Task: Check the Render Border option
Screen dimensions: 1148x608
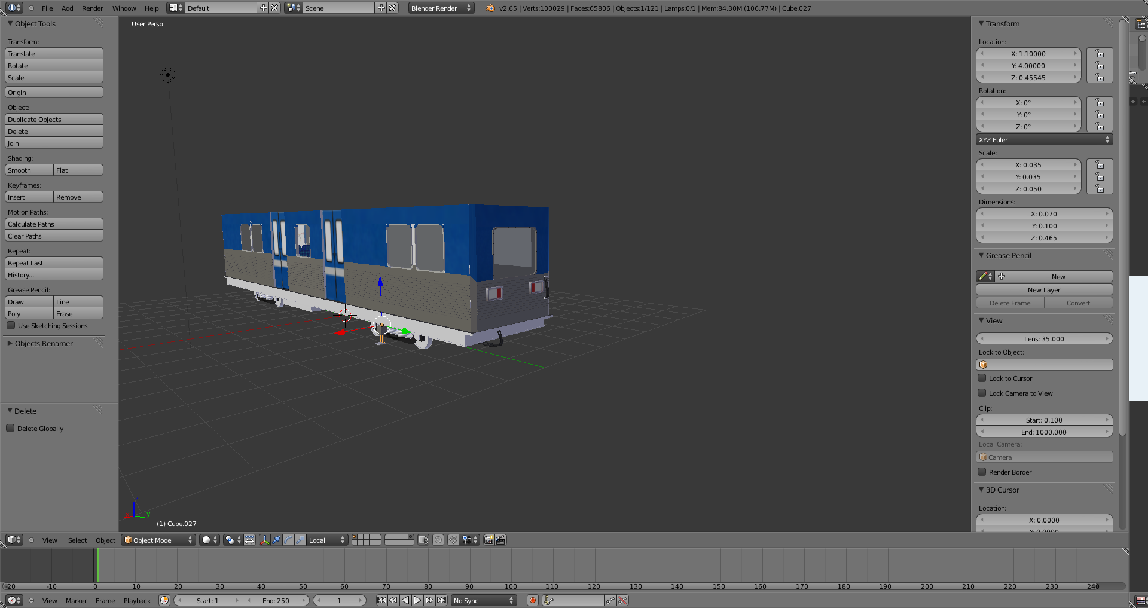Action: (982, 472)
